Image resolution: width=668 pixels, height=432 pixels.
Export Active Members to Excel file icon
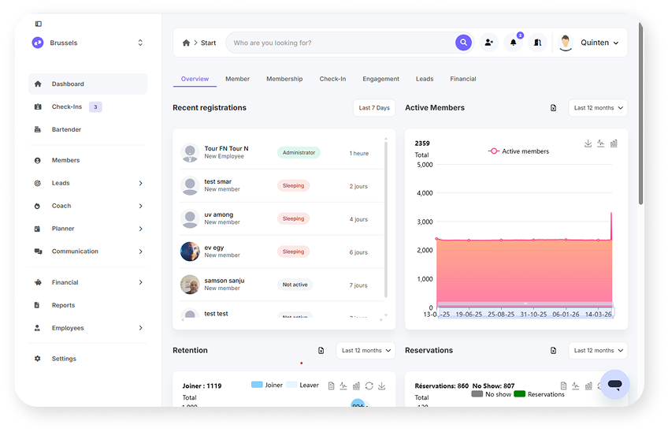tap(553, 108)
